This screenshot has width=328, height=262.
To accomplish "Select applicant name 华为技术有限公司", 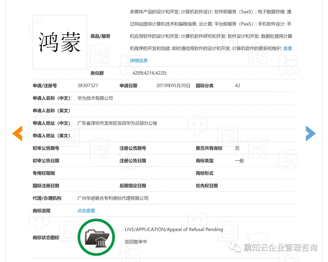I will coord(95,98).
